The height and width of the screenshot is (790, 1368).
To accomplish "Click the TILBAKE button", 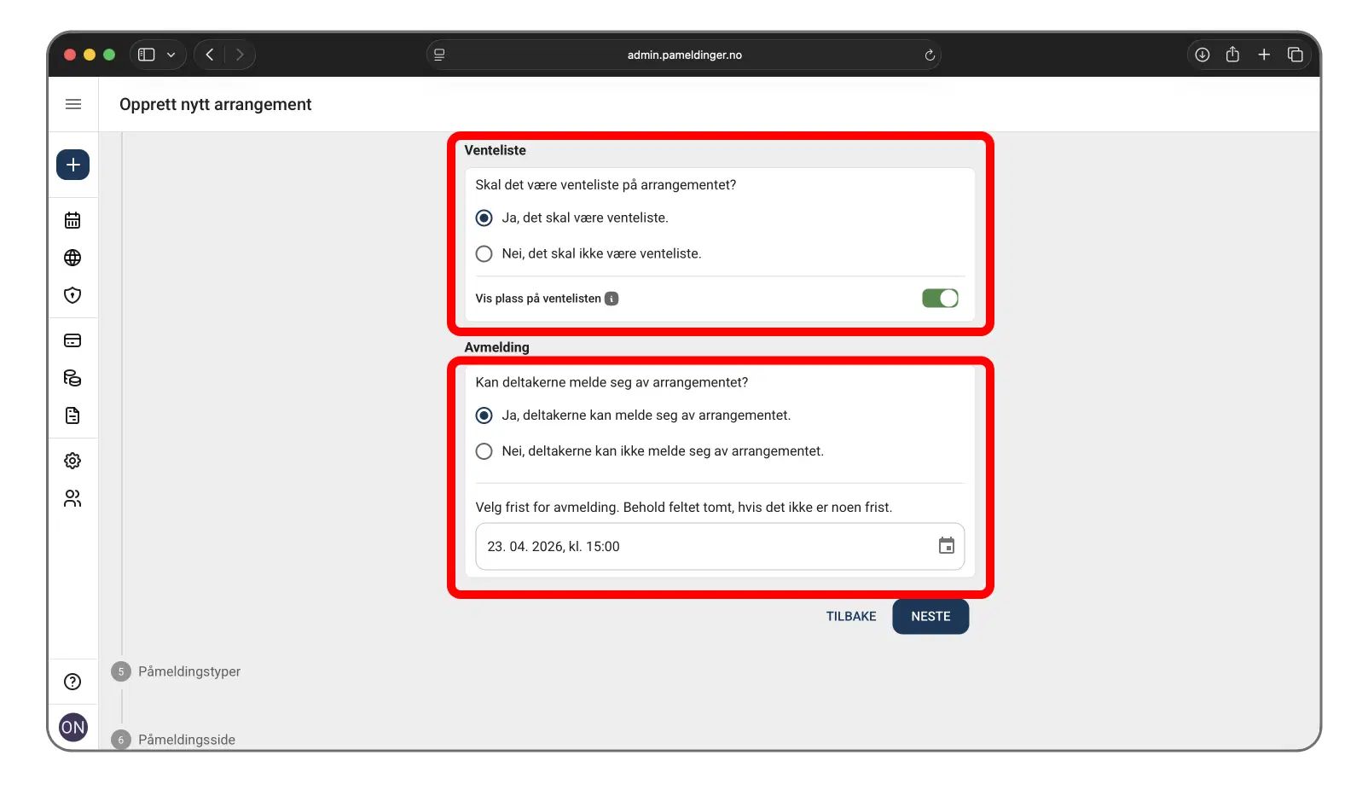I will tap(850, 616).
